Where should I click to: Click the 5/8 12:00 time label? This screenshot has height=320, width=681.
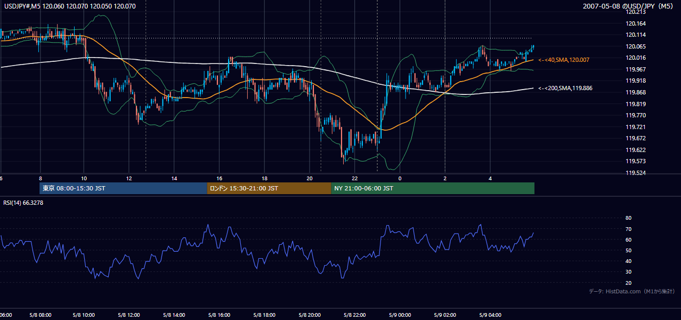129,315
